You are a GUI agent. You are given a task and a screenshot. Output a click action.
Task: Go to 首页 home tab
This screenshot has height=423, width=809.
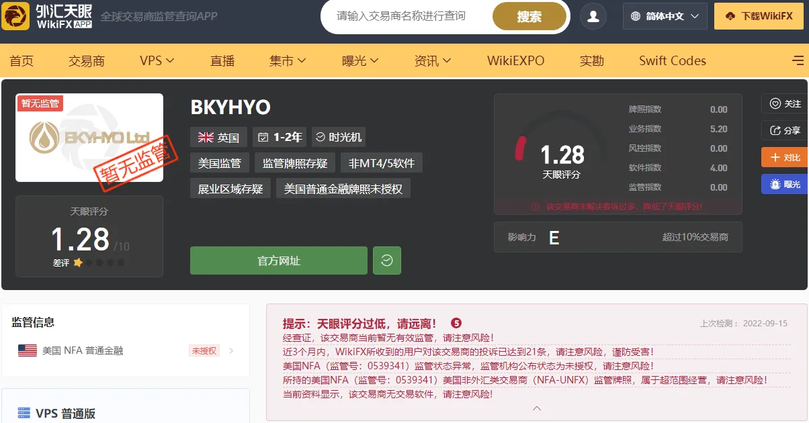22,60
